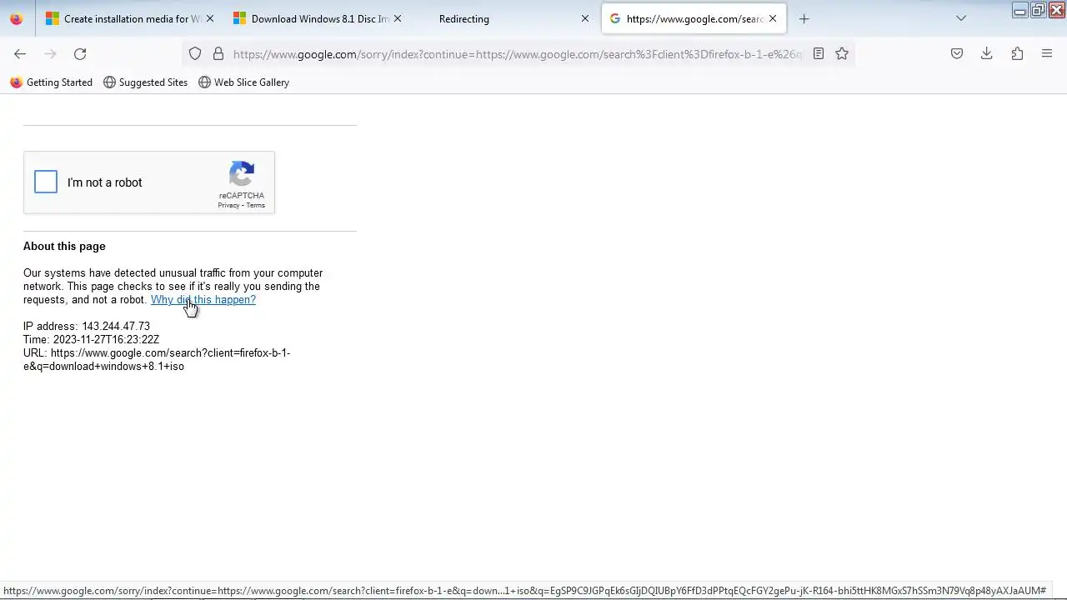Image resolution: width=1067 pixels, height=600 pixels.
Task: Close the Create installation media tab
Action: coord(209,18)
